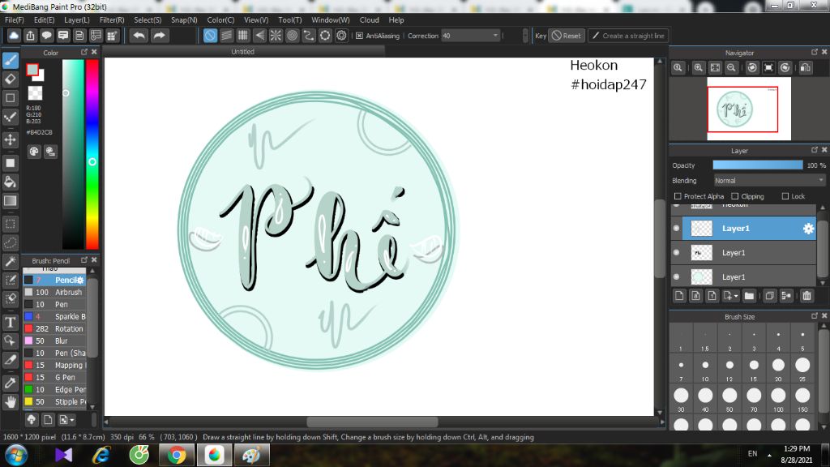Screen dimensions: 830x467
Task: Click the Reset button
Action: (x=567, y=36)
